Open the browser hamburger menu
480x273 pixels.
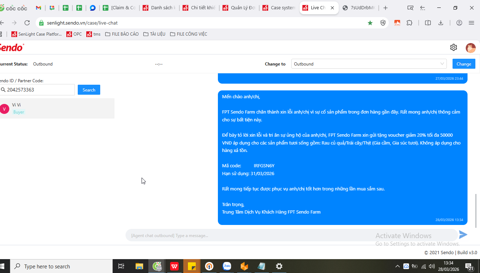tap(471, 23)
